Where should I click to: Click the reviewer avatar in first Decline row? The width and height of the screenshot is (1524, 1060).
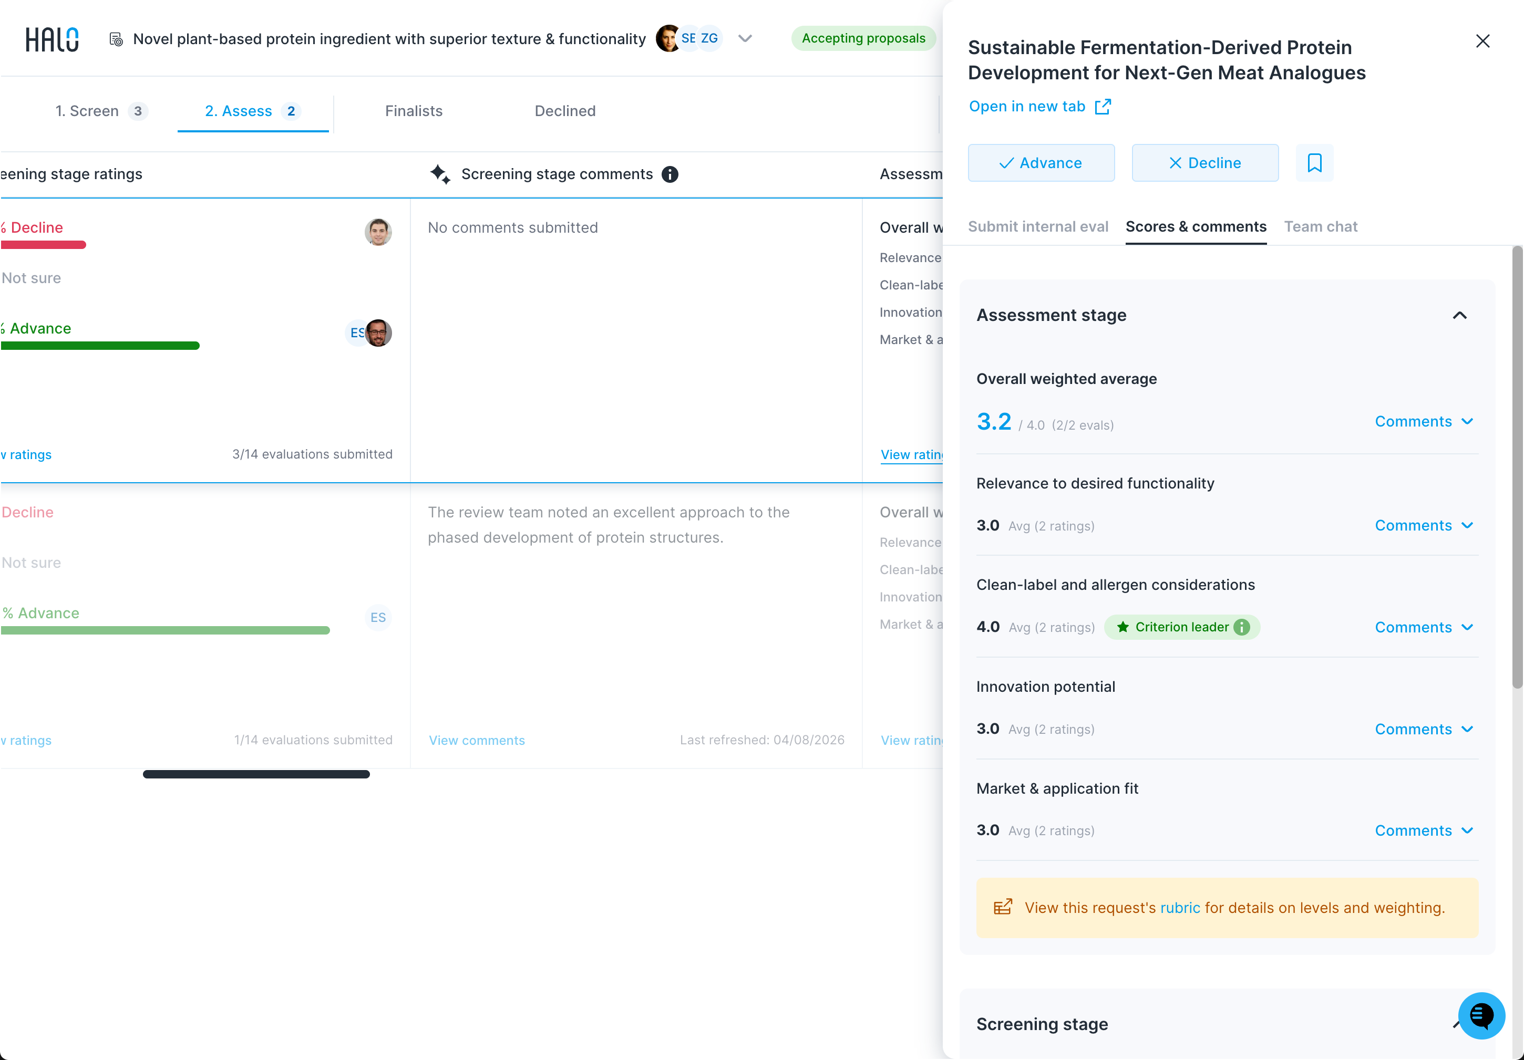378,232
